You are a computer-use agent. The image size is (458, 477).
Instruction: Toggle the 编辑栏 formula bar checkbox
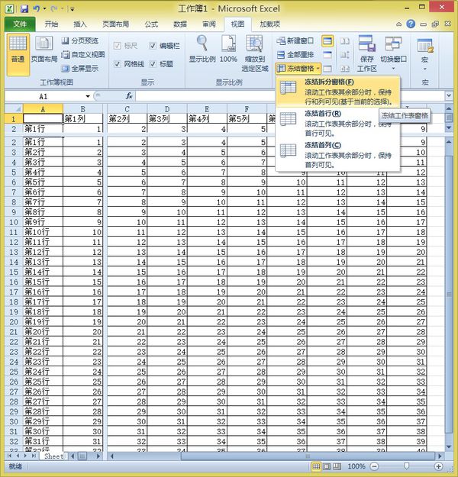coord(153,46)
